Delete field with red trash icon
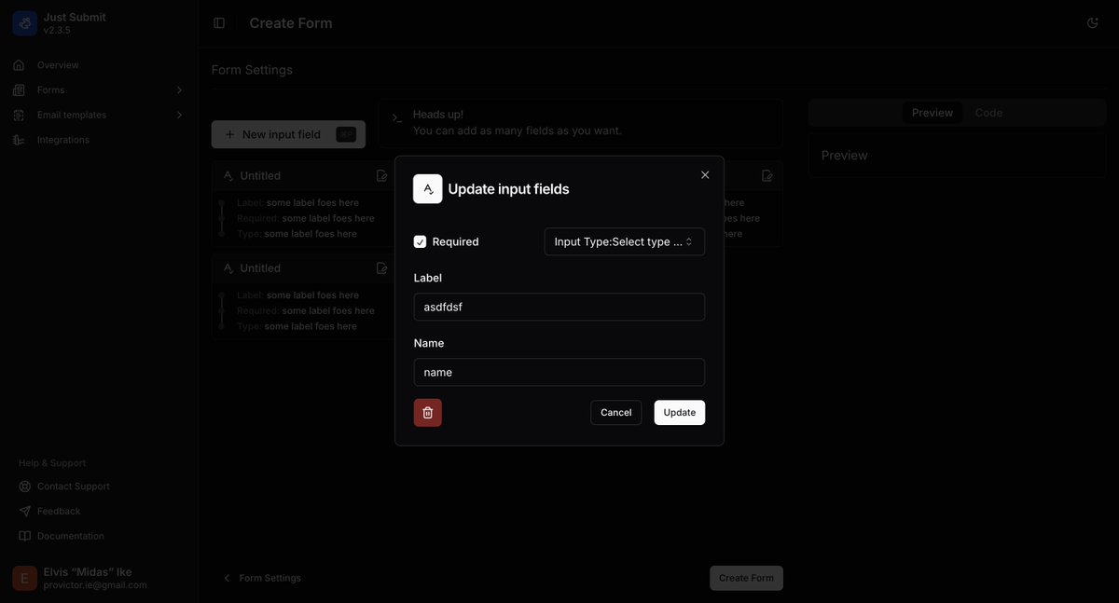This screenshot has width=1119, height=603. coord(428,413)
